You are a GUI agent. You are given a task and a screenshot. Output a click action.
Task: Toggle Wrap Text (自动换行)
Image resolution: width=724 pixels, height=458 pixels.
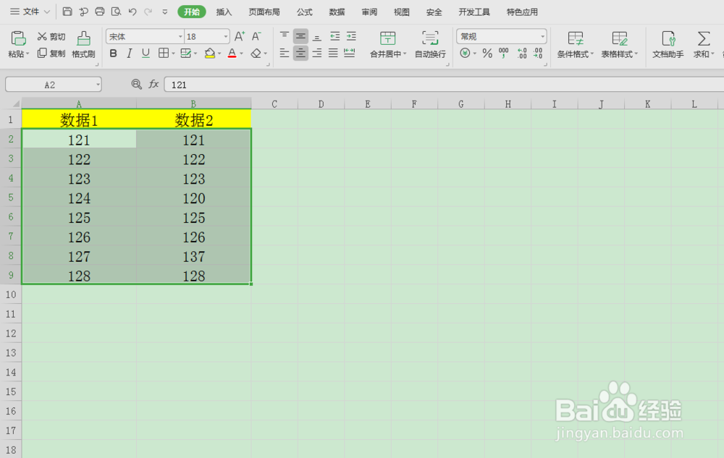pyautogui.click(x=430, y=44)
